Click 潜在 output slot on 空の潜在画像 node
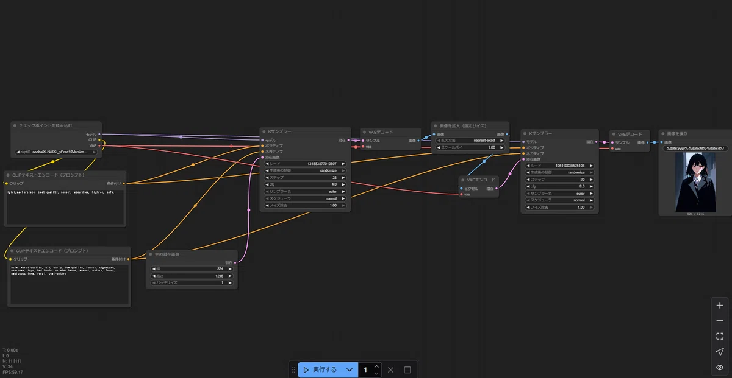 click(235, 262)
